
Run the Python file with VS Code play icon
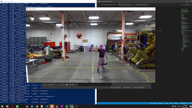182,5
